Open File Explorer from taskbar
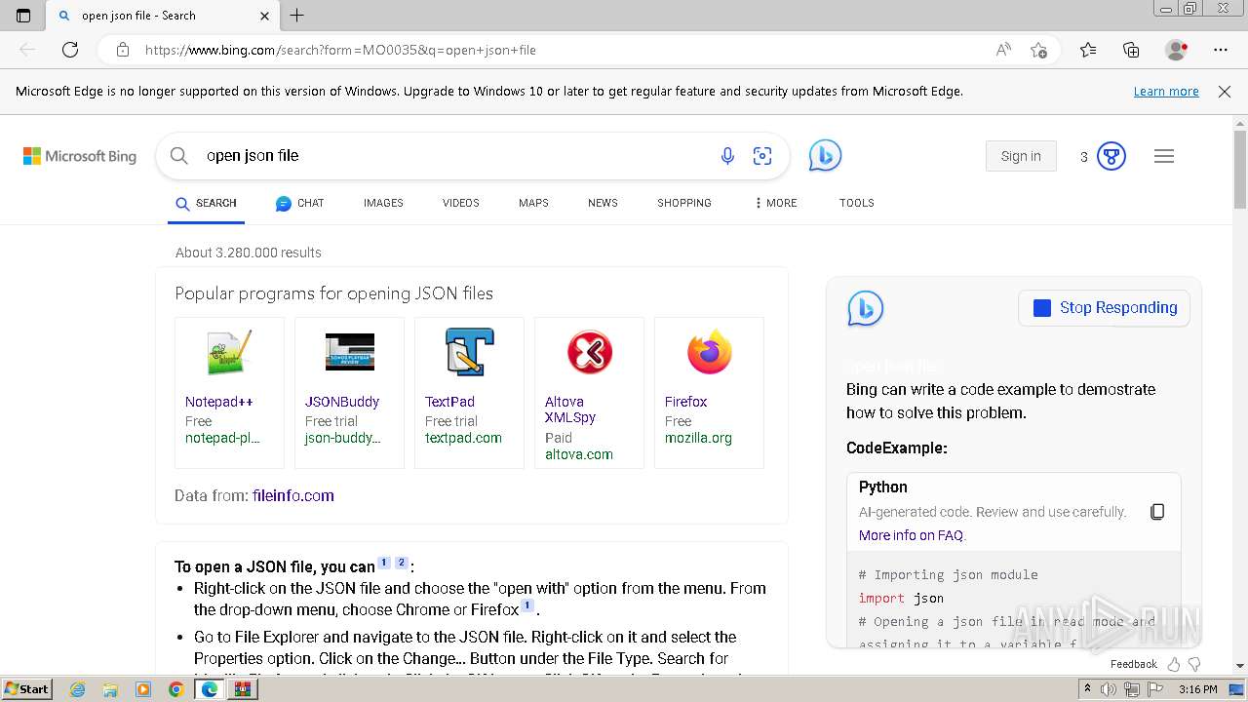This screenshot has width=1248, height=702. tap(110, 689)
